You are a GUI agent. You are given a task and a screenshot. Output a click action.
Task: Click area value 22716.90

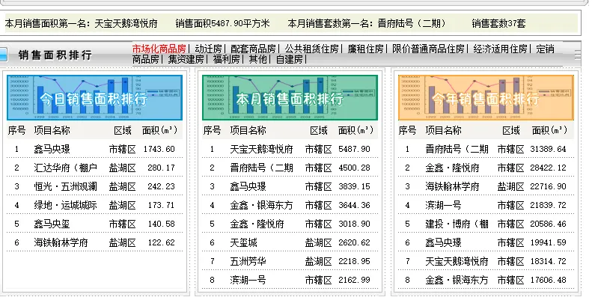point(548,186)
